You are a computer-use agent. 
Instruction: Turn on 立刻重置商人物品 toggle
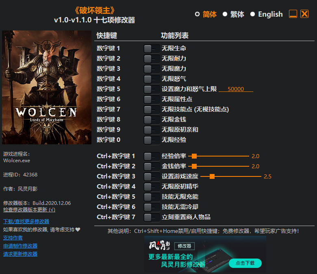(x=151, y=217)
